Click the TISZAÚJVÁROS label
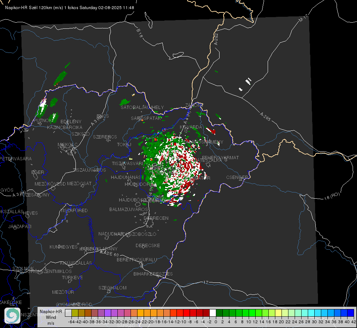The image size is (357, 328). click(x=89, y=170)
